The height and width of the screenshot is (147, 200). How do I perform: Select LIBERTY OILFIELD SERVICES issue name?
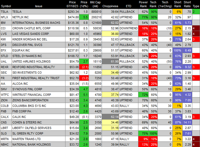click(32, 128)
